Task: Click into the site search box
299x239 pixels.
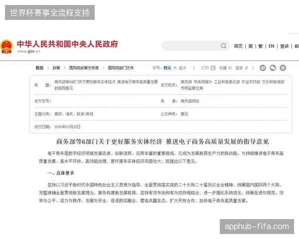Action: click(x=196, y=46)
